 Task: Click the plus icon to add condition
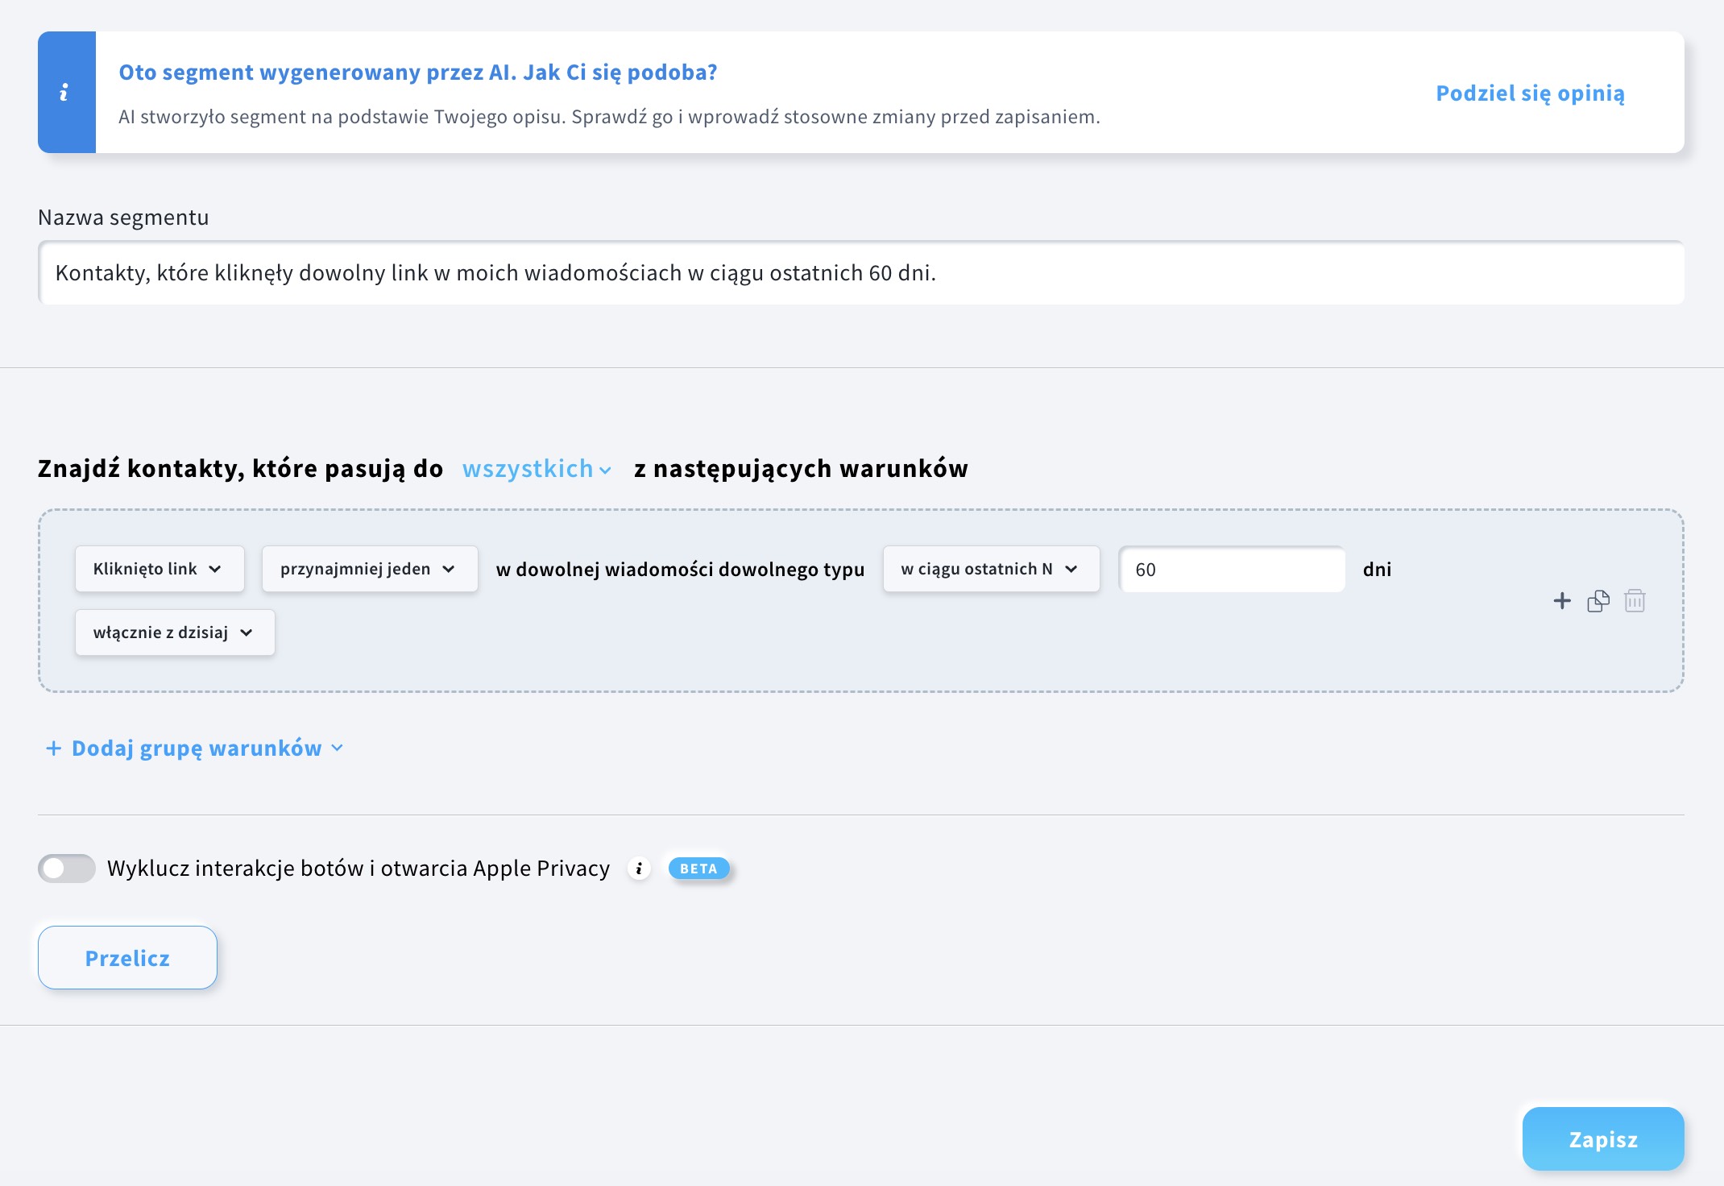point(1561,601)
